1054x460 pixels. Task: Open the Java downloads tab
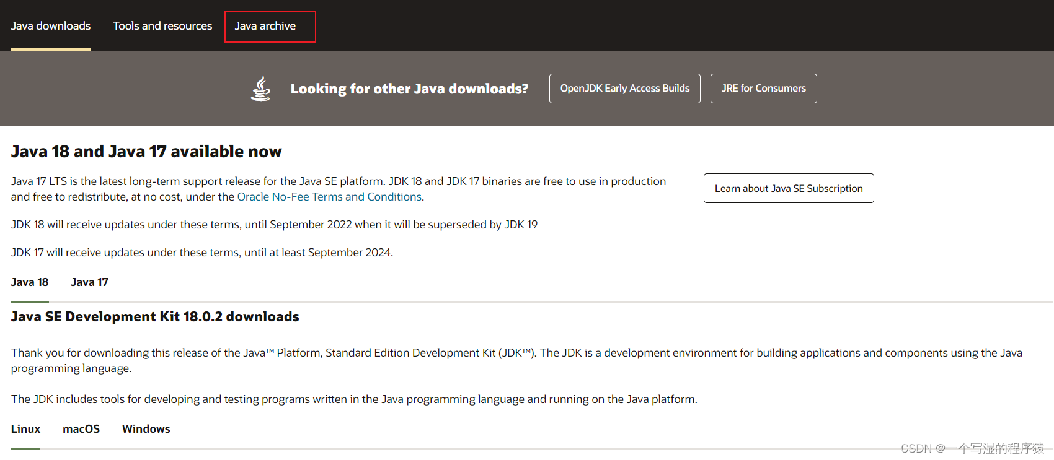point(51,26)
